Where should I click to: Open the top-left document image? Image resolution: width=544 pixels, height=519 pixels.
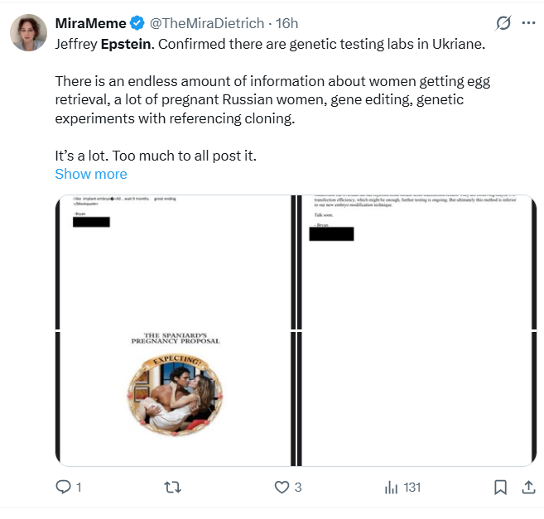click(173, 262)
